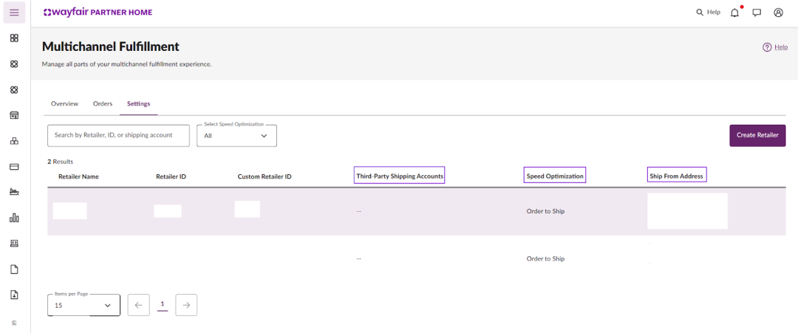Image resolution: width=798 pixels, height=333 pixels.
Task: Click the credit card payments sidebar icon
Action: pos(14,167)
